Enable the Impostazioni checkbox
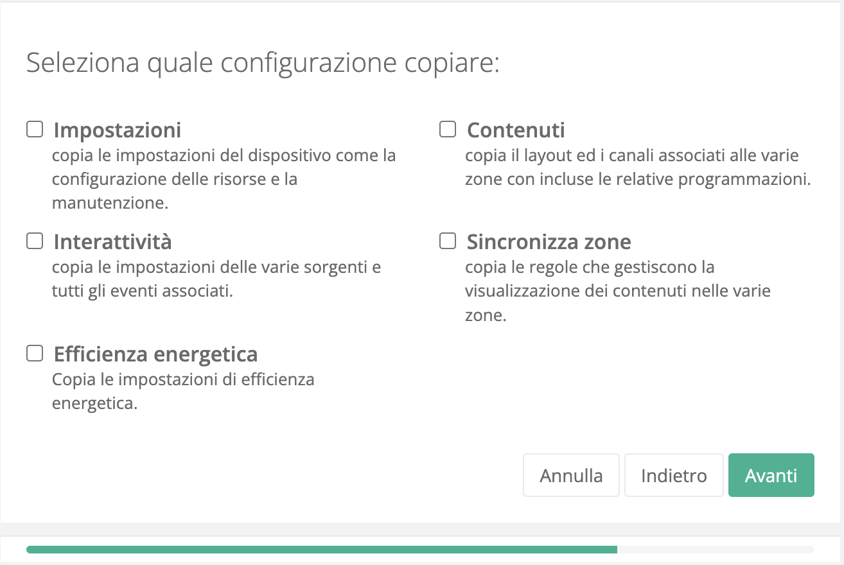This screenshot has width=844, height=565. pos(34,129)
